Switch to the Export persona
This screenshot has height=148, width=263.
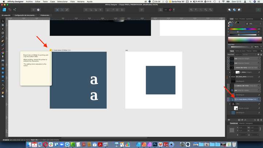(15, 10)
